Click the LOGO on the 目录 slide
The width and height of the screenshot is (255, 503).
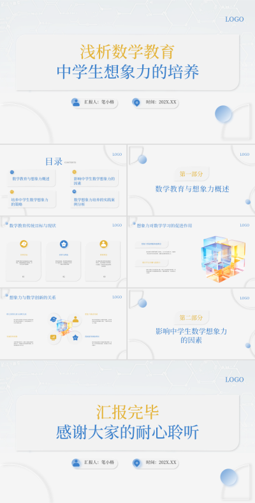(117, 154)
